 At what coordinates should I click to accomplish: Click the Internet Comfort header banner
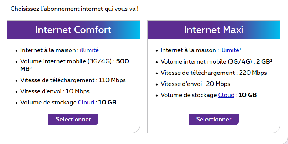point(73,30)
